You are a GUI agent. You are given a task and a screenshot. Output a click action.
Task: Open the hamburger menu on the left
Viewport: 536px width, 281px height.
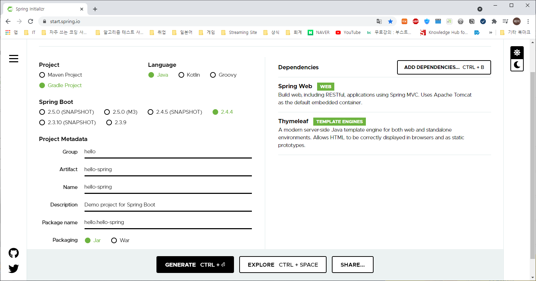[14, 58]
